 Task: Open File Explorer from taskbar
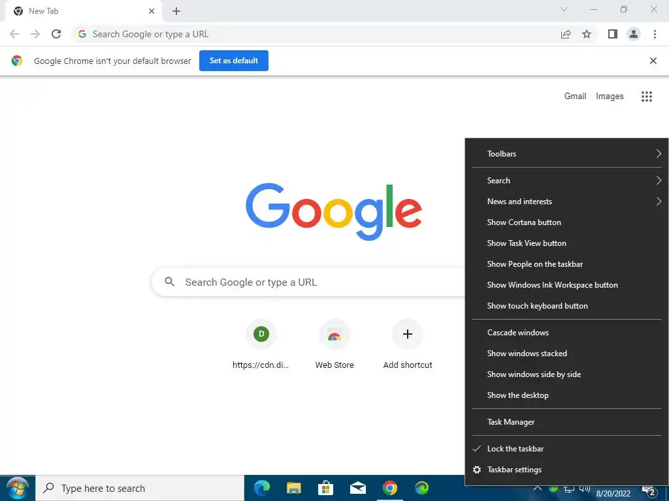(x=293, y=488)
